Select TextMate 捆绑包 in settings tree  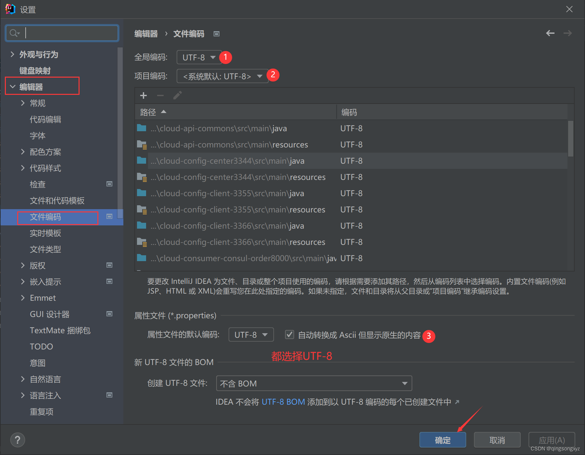point(60,331)
